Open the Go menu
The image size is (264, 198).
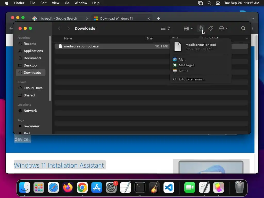pos(67,3)
